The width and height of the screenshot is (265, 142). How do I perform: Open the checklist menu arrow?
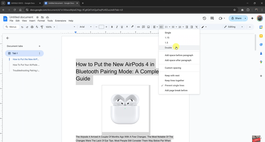pos(170,27)
